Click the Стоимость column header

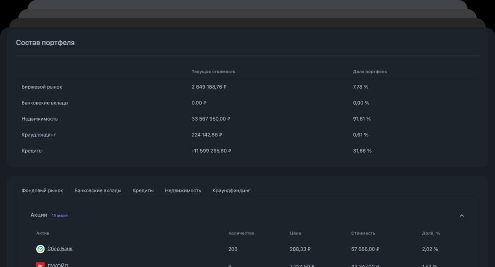pyautogui.click(x=363, y=233)
